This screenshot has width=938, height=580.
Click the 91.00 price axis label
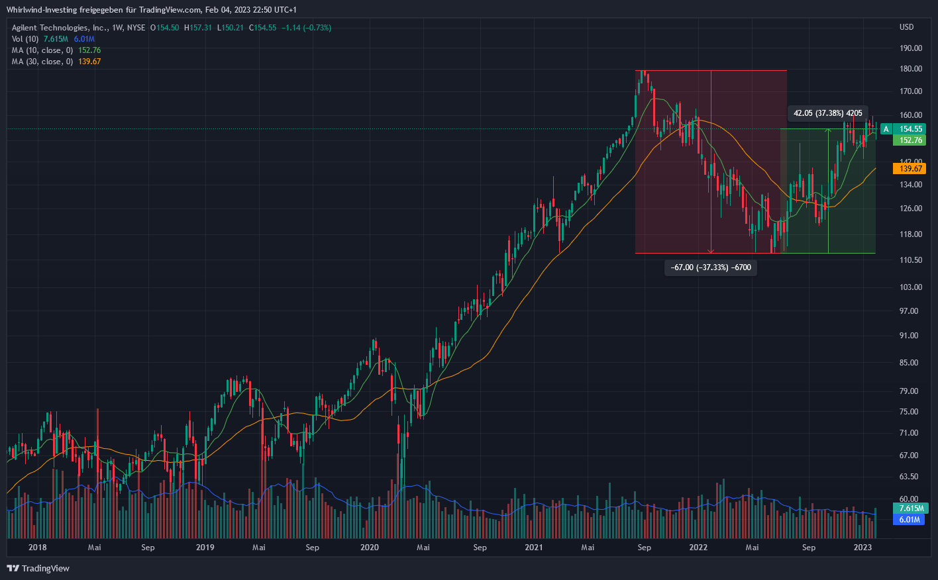click(909, 336)
